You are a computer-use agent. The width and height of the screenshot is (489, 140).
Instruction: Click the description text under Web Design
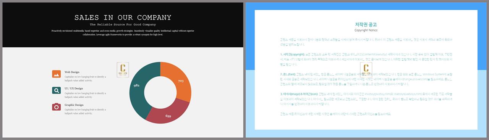click(x=85, y=79)
